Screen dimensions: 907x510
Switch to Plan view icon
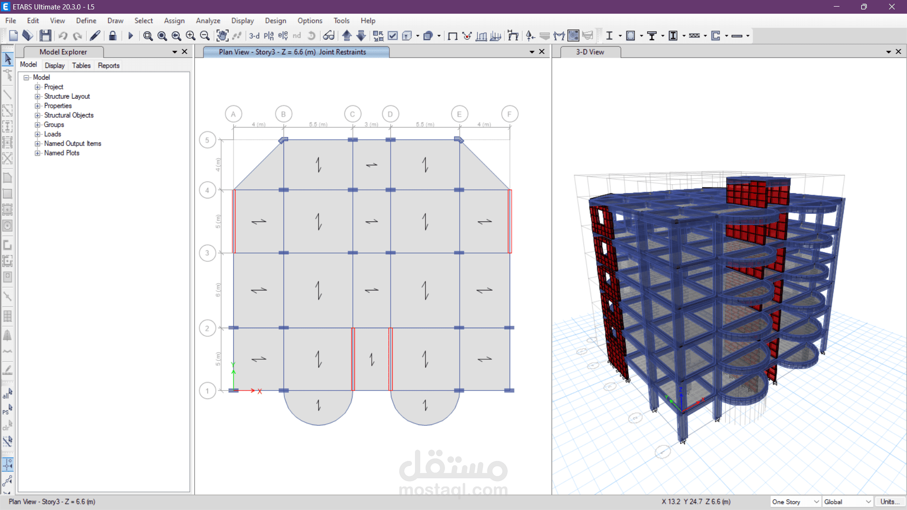pos(268,35)
